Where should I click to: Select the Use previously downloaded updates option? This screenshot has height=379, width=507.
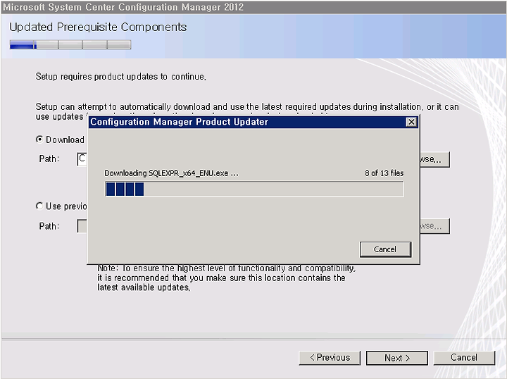pyautogui.click(x=39, y=206)
